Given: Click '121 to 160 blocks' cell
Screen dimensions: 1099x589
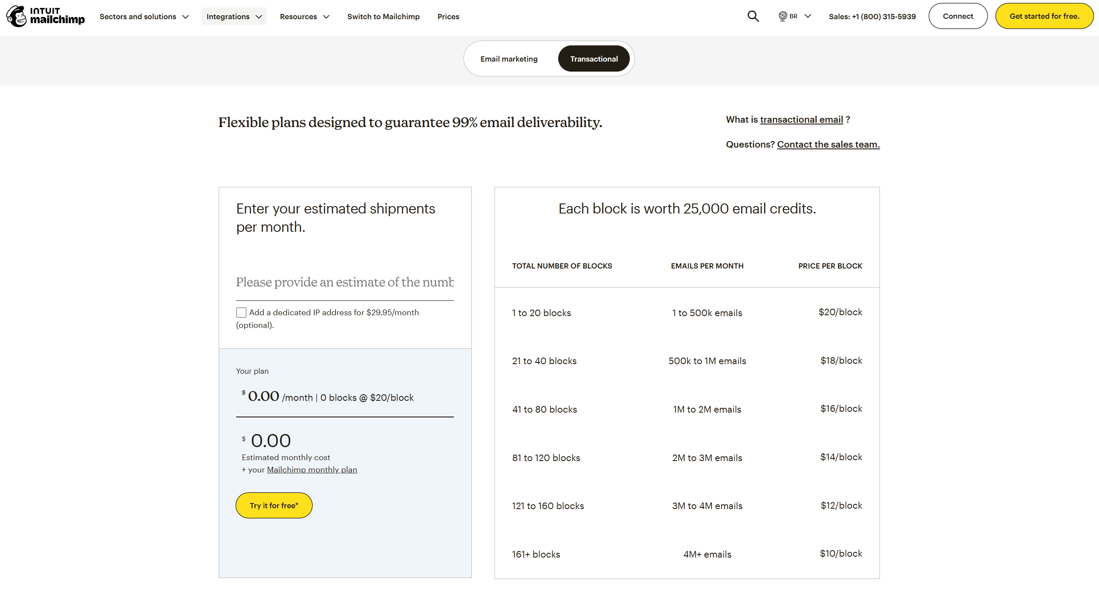Looking at the screenshot, I should point(548,506).
